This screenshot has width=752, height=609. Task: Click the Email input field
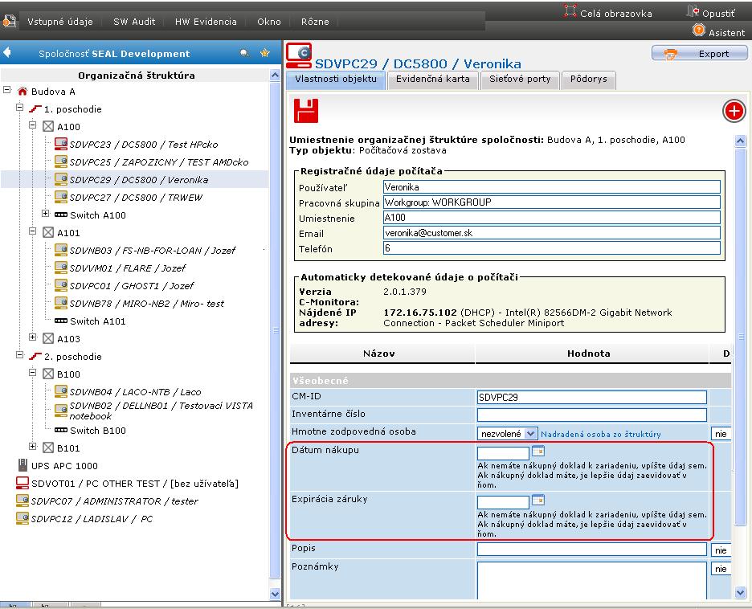551,233
